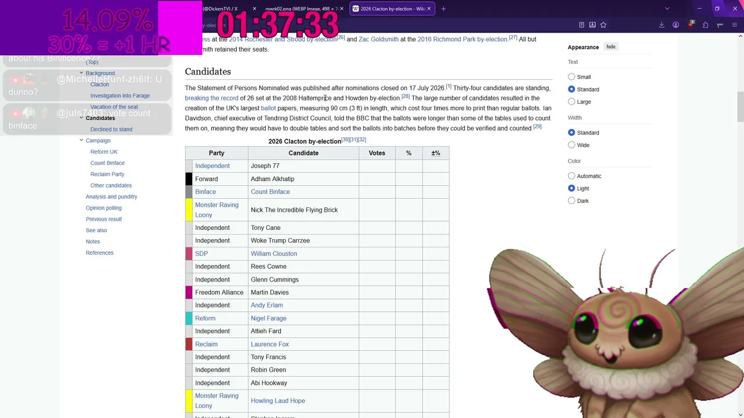Open the Reclaim party link in table
Image resolution: width=744 pixels, height=418 pixels.
(x=206, y=344)
